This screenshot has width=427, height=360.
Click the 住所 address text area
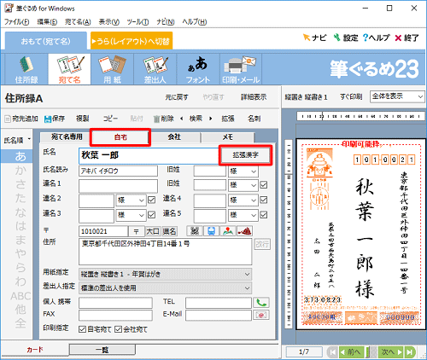[x=165, y=252]
